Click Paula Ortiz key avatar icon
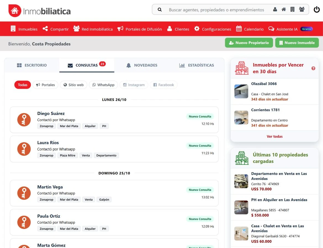The height and width of the screenshot is (248, 323). click(x=24, y=222)
